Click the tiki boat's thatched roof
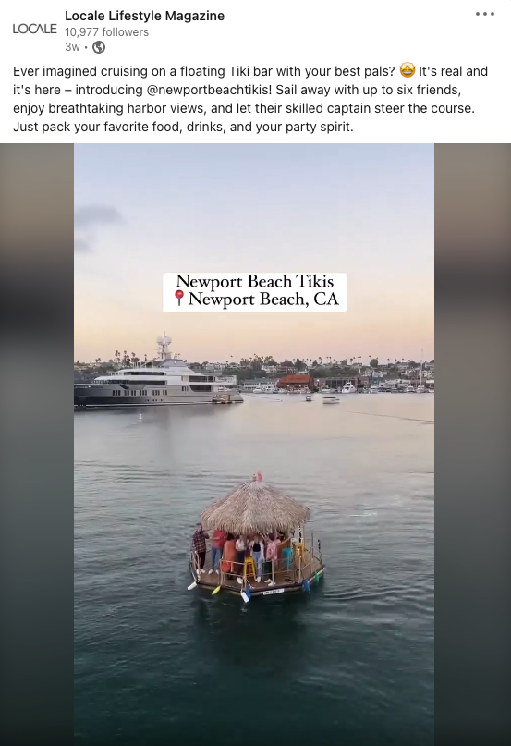 pos(255,506)
